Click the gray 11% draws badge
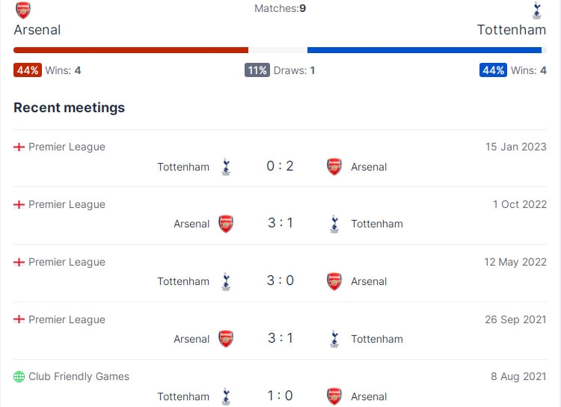 [257, 70]
